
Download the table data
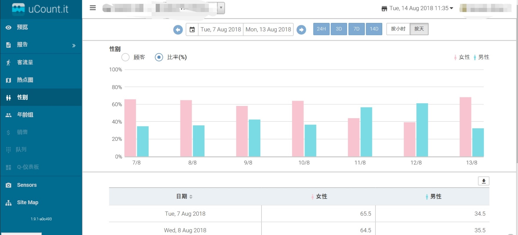pyautogui.click(x=484, y=181)
